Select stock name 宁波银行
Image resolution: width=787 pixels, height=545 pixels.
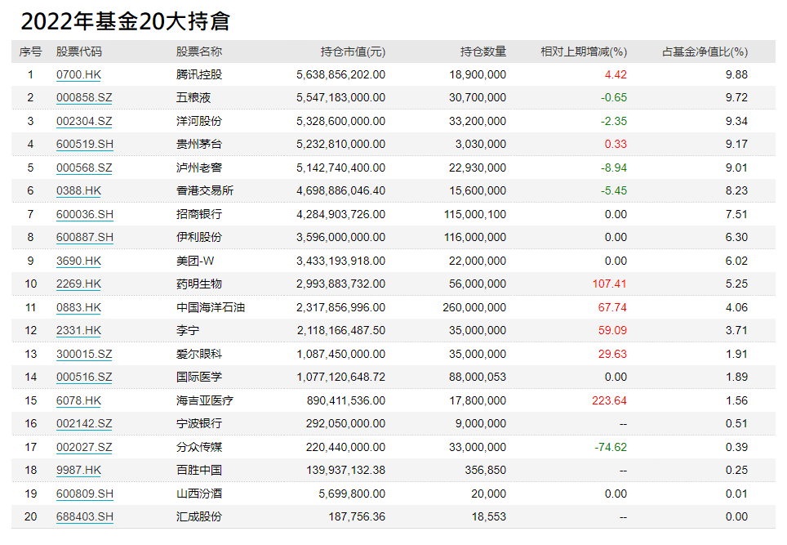(198, 424)
